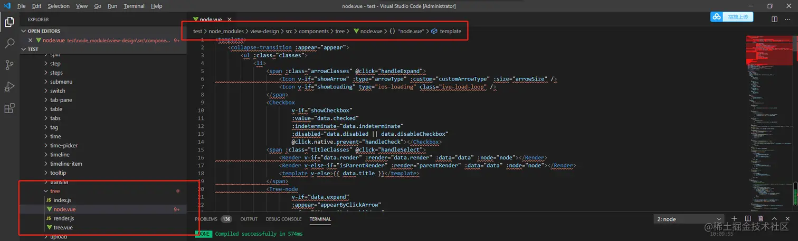
Task: Select node.vue in the file tree
Action: click(103, 209)
